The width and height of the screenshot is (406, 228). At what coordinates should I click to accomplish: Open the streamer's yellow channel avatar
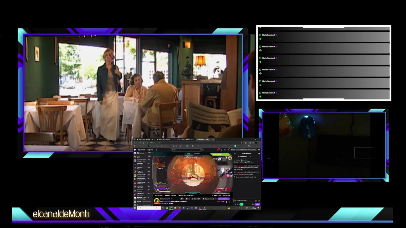157,200
